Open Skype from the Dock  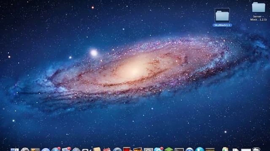pyautogui.click(x=159, y=149)
